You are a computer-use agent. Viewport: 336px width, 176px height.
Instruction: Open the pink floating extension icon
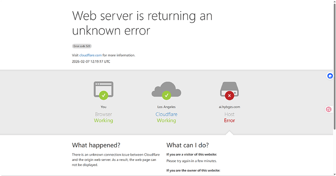click(329, 110)
